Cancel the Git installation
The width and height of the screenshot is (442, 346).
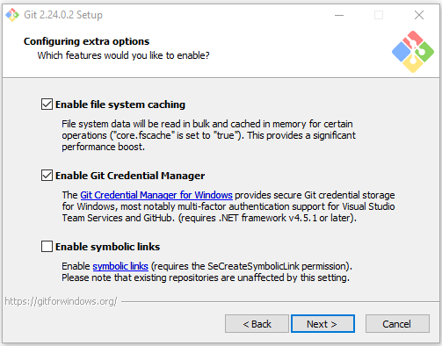coord(397,324)
